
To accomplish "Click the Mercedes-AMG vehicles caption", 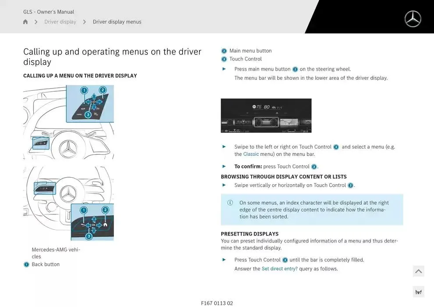I will [x=56, y=253].
